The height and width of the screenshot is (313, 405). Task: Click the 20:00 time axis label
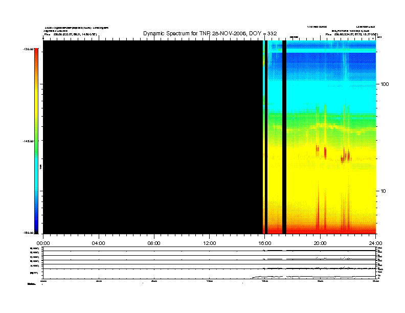pyautogui.click(x=320, y=243)
